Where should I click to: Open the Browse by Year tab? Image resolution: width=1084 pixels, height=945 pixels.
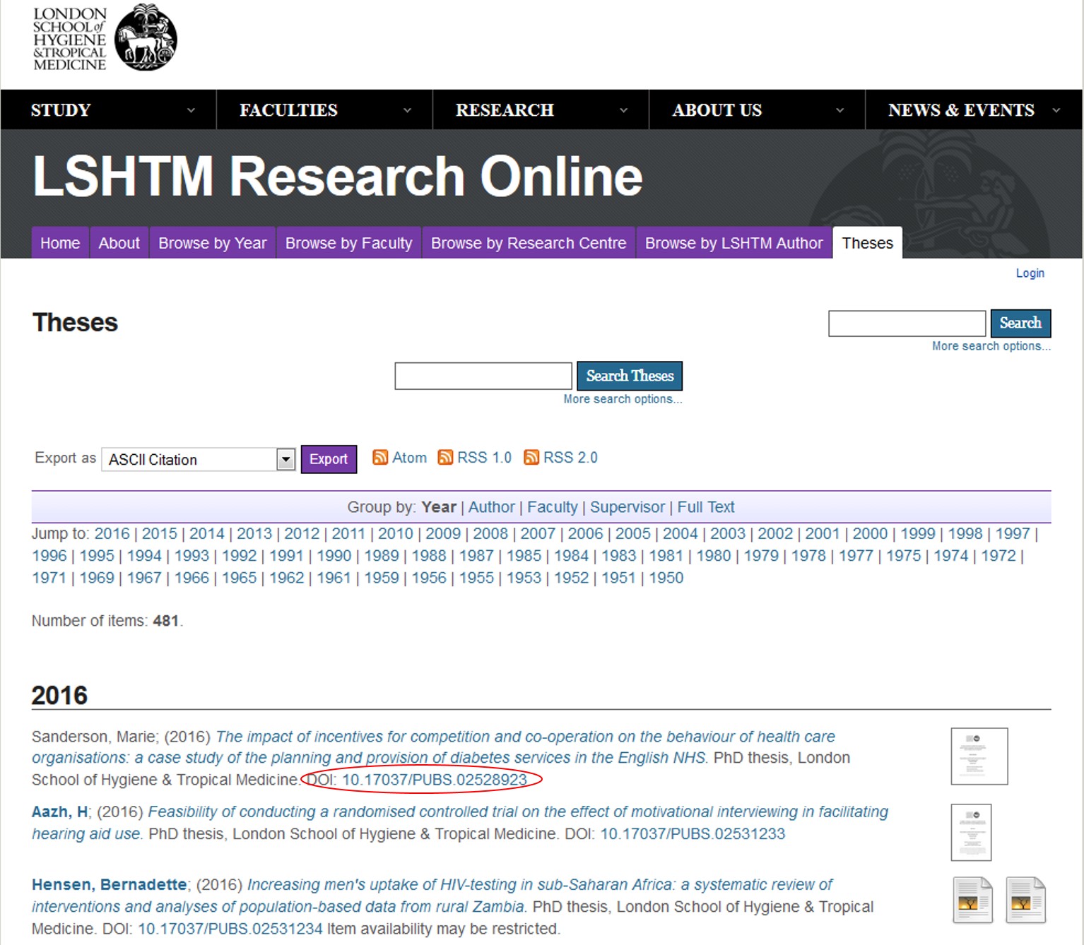(212, 243)
